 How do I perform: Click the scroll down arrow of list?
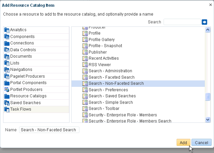pos(208,120)
